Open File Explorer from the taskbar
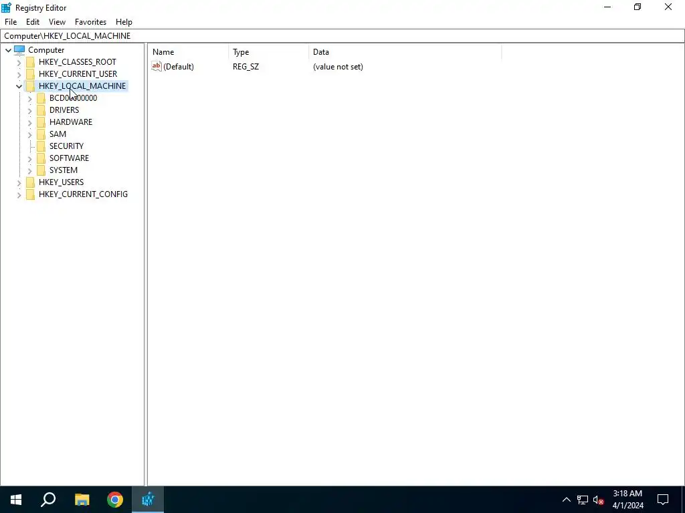The width and height of the screenshot is (685, 513). tap(82, 500)
